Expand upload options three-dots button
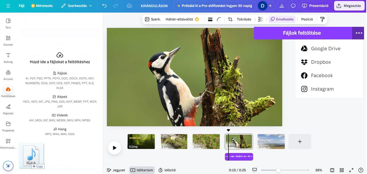Viewport: 367px width, 174px height. click(x=359, y=33)
